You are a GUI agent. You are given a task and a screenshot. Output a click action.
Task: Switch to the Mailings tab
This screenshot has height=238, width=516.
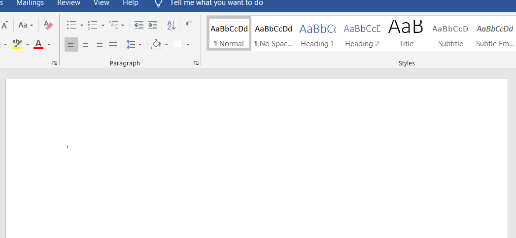[30, 3]
